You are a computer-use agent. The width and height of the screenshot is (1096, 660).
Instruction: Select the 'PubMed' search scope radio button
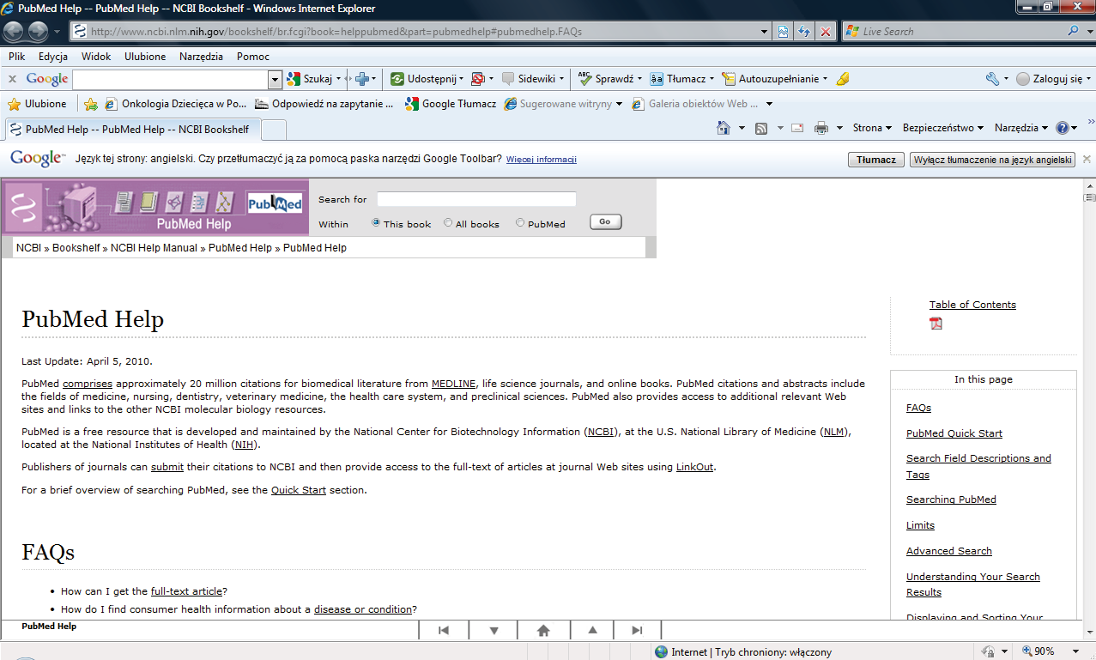(x=520, y=223)
